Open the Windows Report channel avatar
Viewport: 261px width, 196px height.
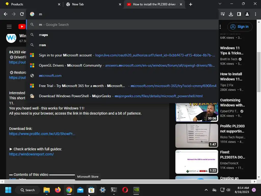[x=11, y=38]
